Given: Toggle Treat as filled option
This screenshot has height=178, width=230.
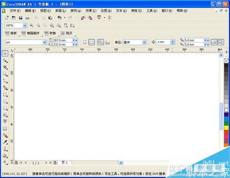Looking at the screenshot, I should click(214, 42).
